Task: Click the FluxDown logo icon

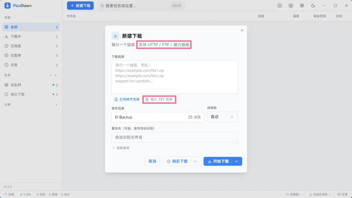Action: pos(7,6)
